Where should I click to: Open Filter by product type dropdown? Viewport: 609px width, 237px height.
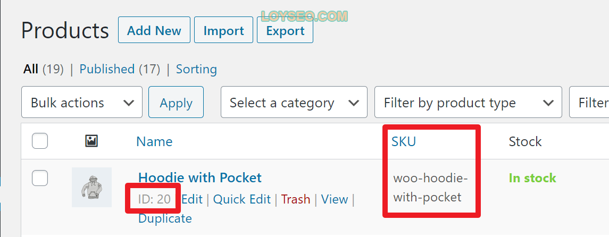click(468, 103)
